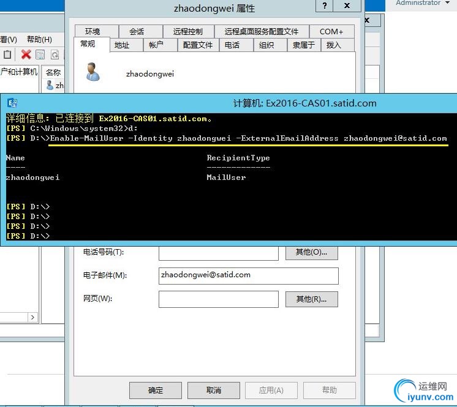Click the 确定 button
The image size is (457, 407).
[156, 390]
